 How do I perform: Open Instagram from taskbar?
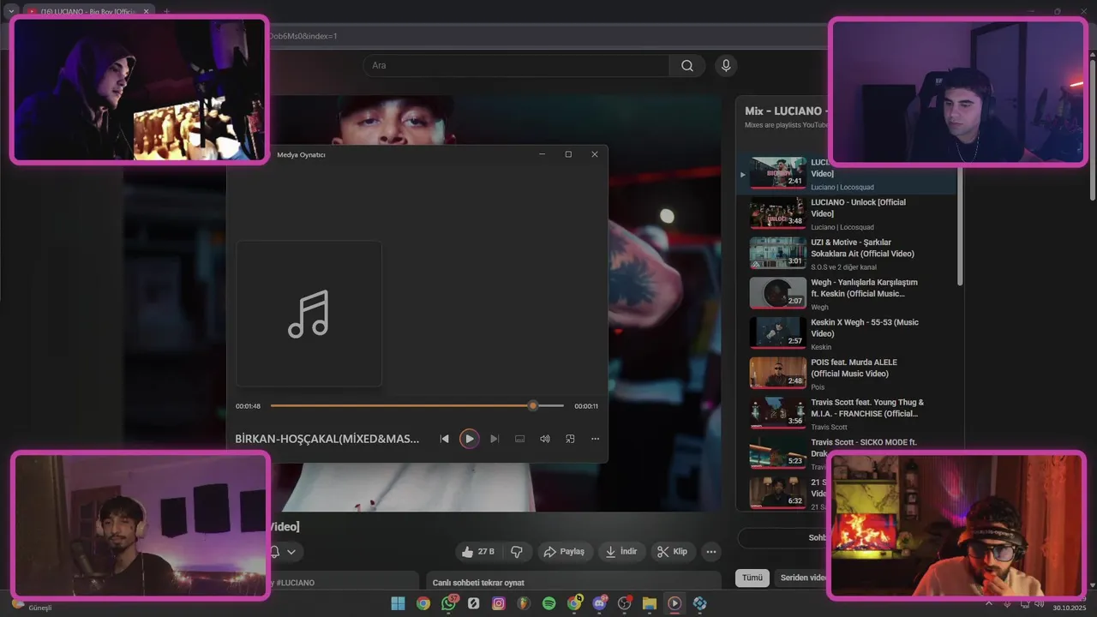point(499,603)
